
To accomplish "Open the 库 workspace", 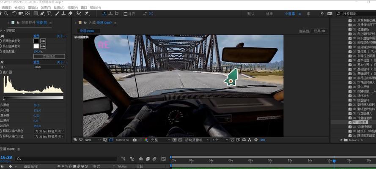I will (308, 14).
